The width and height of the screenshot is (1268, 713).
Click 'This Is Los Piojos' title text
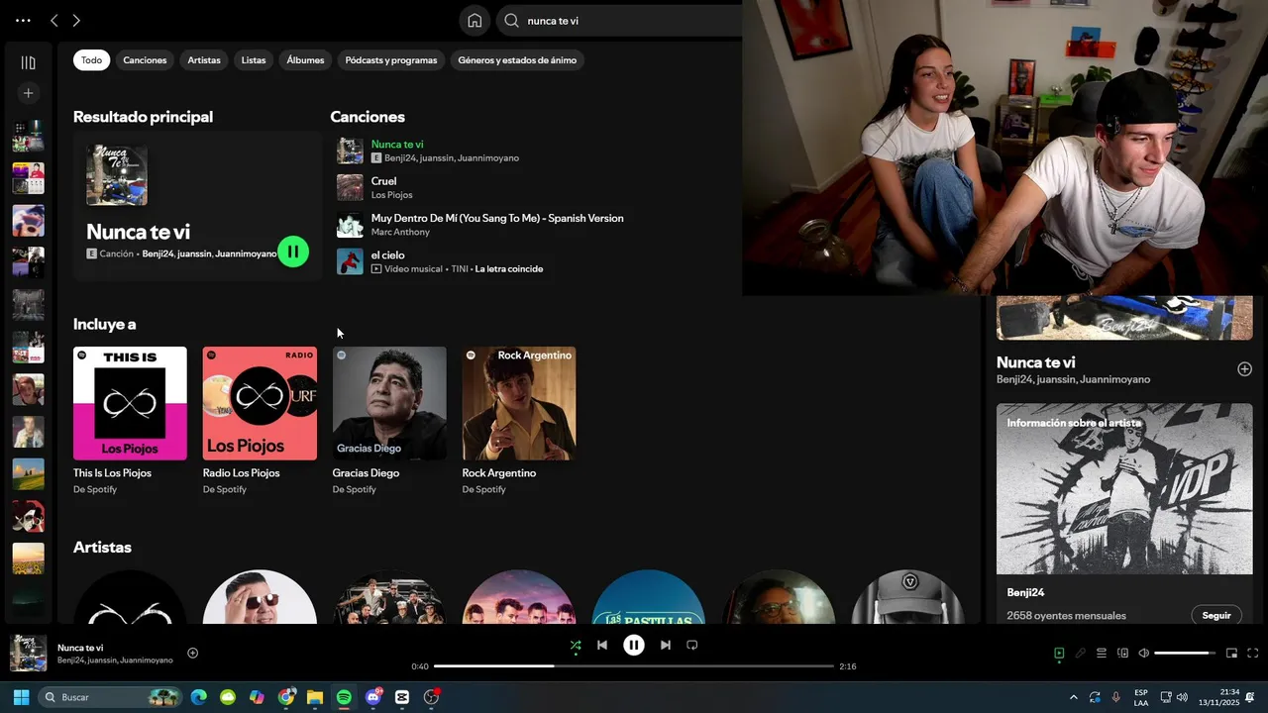pyautogui.click(x=112, y=473)
